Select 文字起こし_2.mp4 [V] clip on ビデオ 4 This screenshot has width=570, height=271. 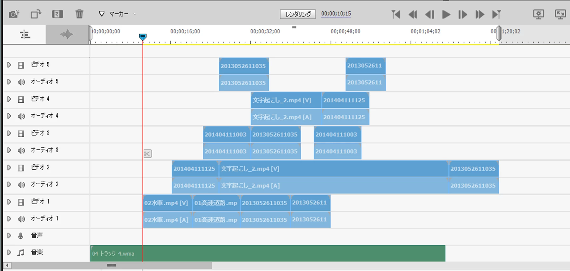click(286, 100)
